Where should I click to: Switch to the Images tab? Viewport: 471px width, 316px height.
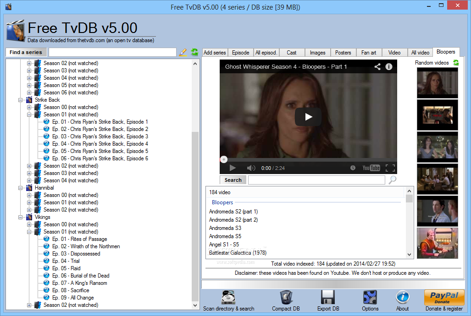pos(317,53)
